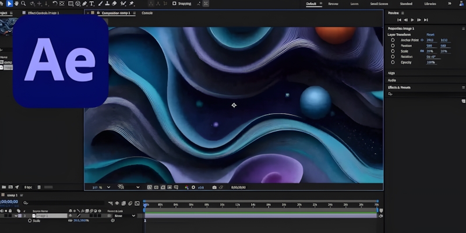Select the Hand tool
The width and height of the screenshot is (466, 233).
click(x=17, y=3)
